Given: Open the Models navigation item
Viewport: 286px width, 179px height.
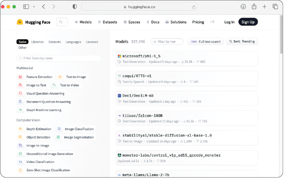Looking at the screenshot, I should click(83, 22).
